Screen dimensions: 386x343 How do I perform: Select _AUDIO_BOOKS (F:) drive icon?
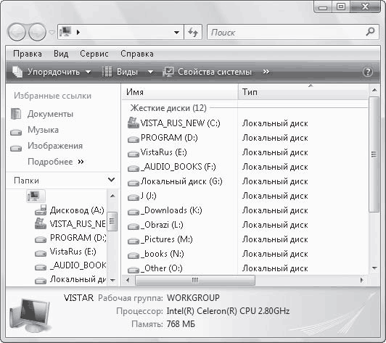pos(134,168)
